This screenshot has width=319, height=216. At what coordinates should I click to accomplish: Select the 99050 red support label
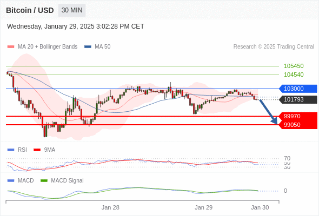(x=298, y=125)
